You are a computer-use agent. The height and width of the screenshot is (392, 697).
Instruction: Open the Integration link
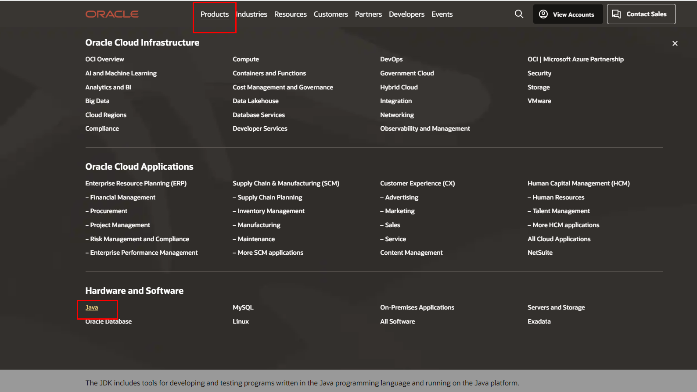point(396,101)
